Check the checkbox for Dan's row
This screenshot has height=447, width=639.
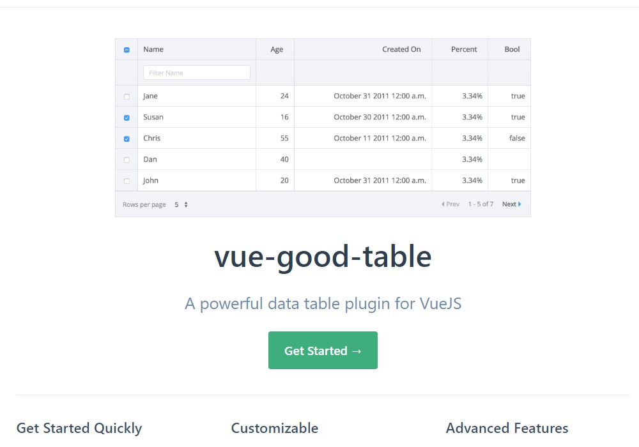(127, 160)
